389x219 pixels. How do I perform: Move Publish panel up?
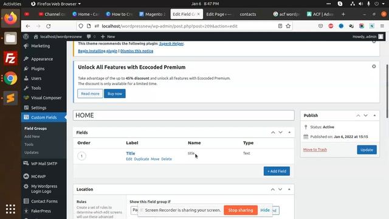coord(358,116)
